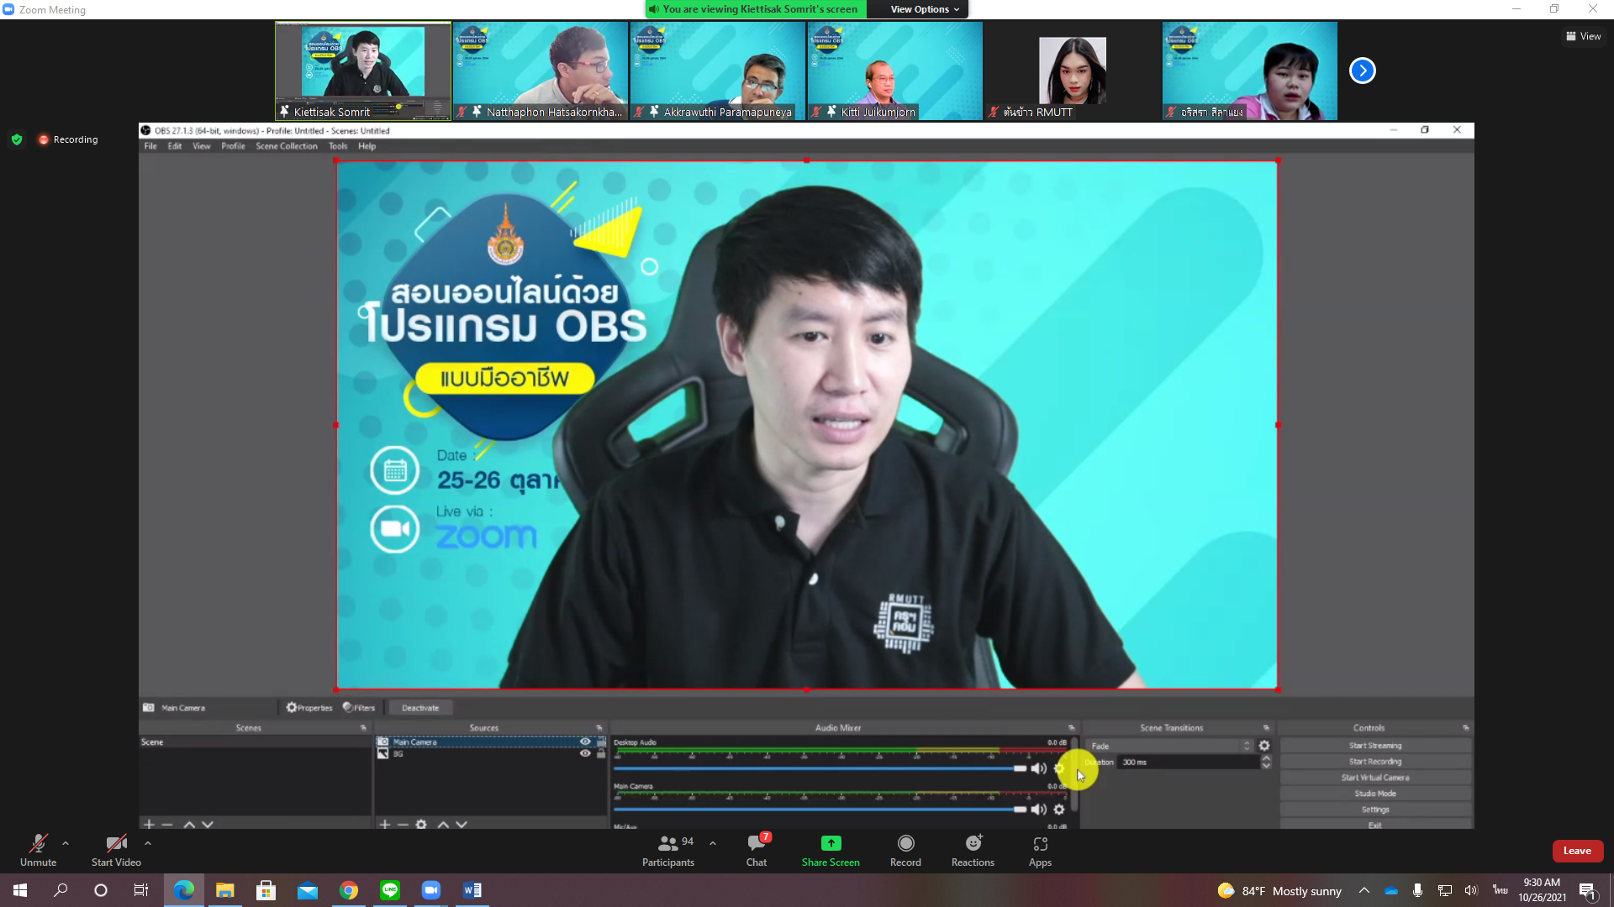Open Zoom Reactions
This screenshot has height=907, width=1614.
[x=973, y=850]
